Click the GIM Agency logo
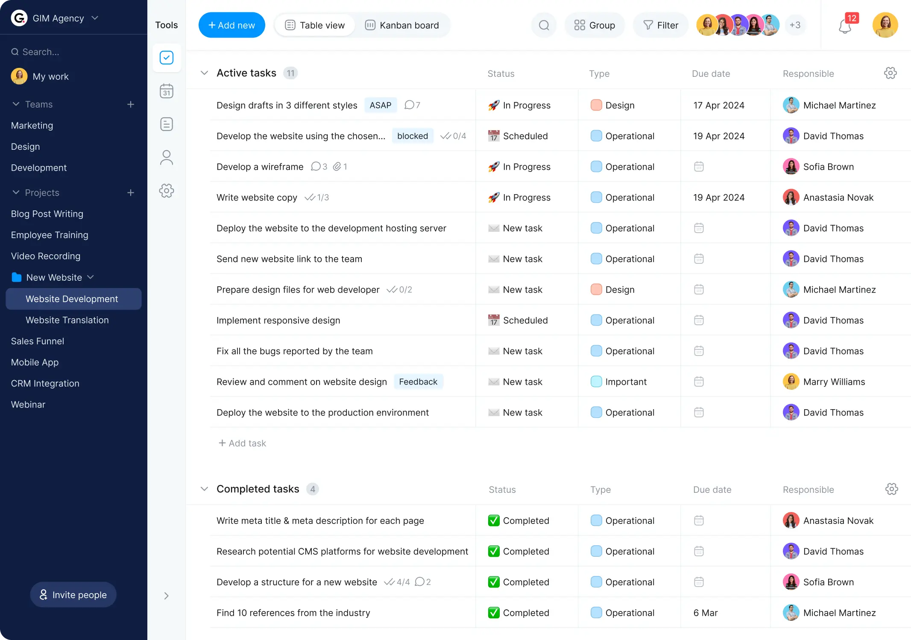Screen dimensions: 911x640 19,18
